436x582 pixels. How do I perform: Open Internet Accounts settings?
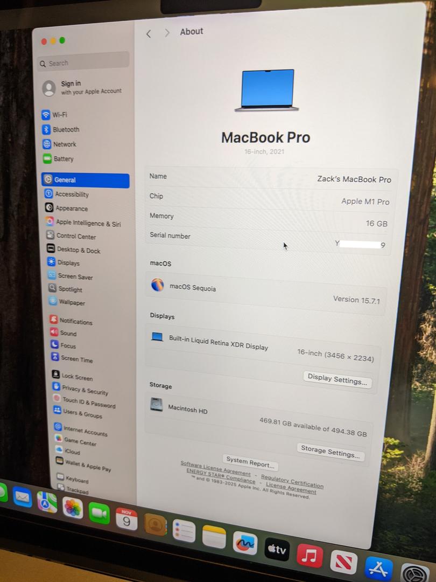click(81, 431)
